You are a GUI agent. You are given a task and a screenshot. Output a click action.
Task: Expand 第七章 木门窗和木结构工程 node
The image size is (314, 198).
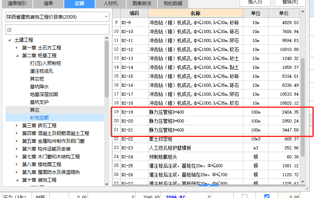click(17, 157)
